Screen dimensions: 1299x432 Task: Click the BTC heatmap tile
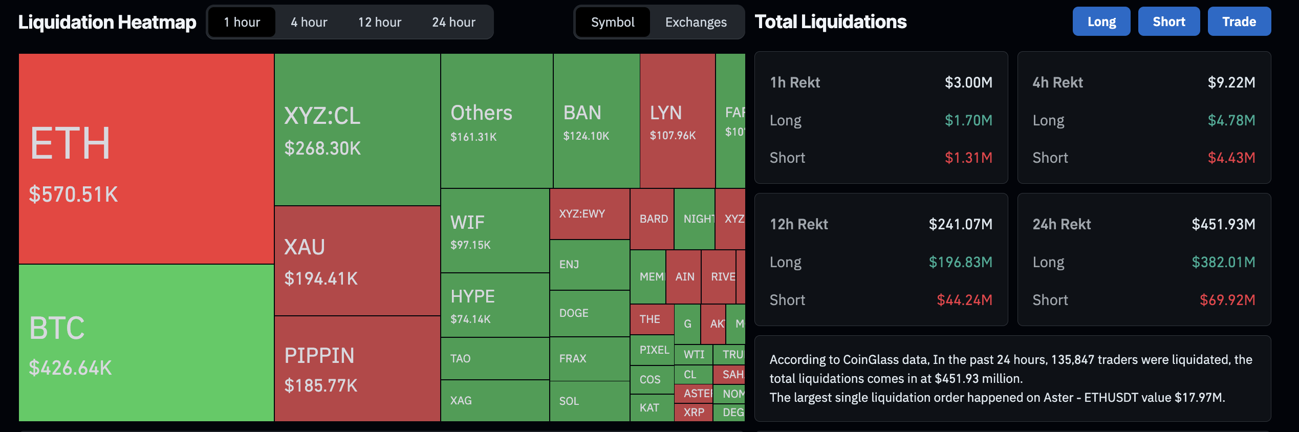(x=146, y=343)
